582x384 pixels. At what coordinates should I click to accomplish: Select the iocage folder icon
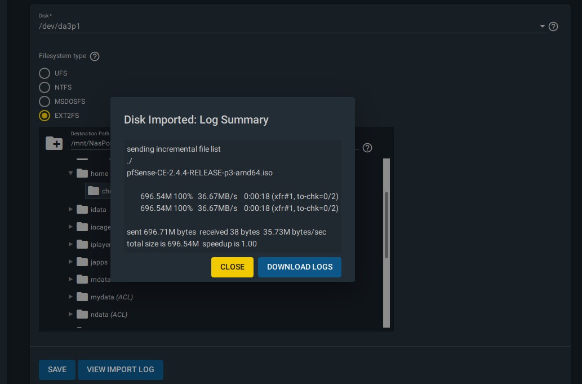pos(82,227)
